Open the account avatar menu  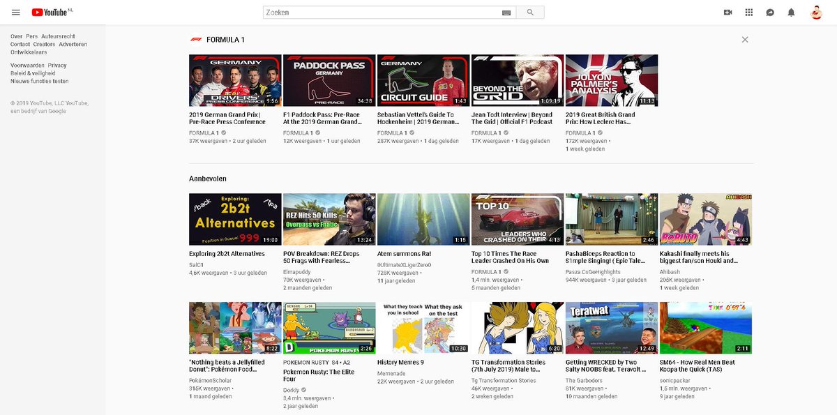[816, 13]
